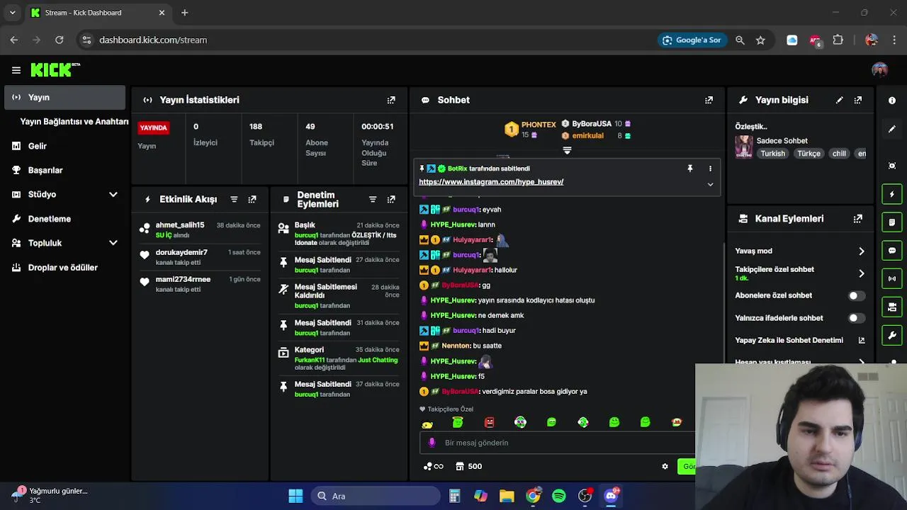Open Spotify from the taskbar

(558, 496)
